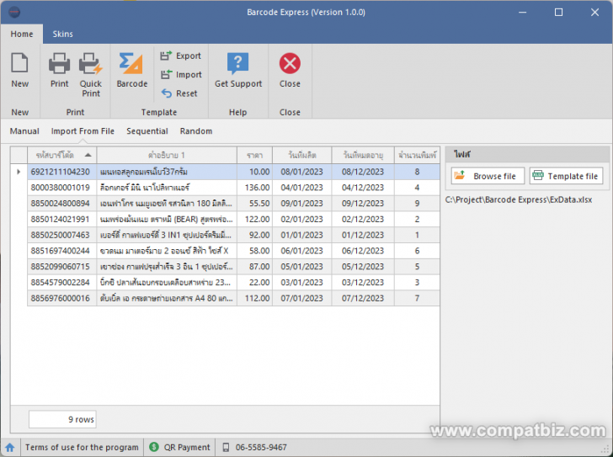Click the description containing (BEAR)
This screenshot has height=457, width=613.
coord(167,219)
